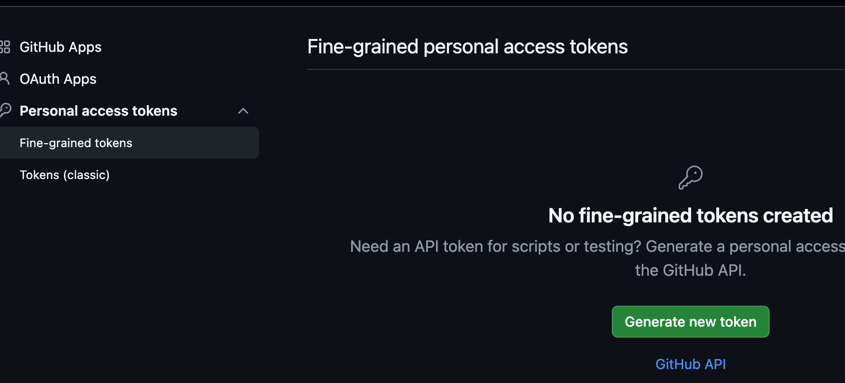This screenshot has height=383, width=845.
Task: Click the dark header strip at the top
Action: (422, 2)
